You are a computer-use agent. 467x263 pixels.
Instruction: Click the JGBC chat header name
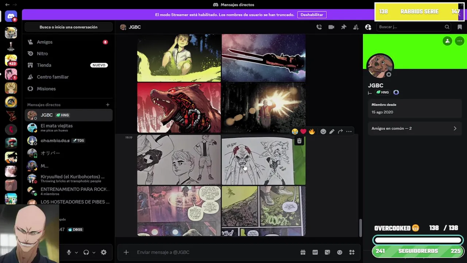[135, 27]
